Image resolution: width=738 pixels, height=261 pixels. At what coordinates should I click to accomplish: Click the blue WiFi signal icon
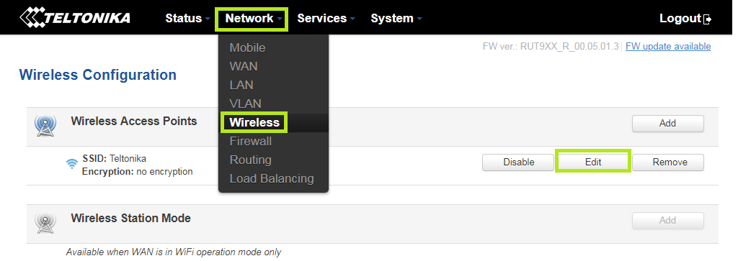[72, 163]
